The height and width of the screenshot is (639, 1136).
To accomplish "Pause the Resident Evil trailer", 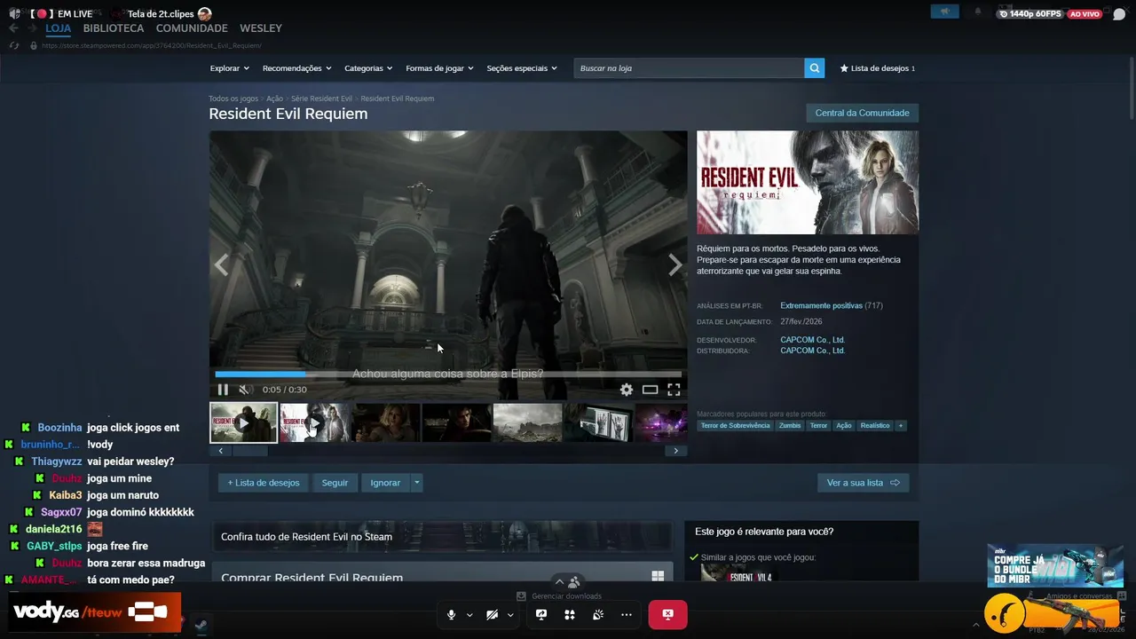I will [x=223, y=390].
